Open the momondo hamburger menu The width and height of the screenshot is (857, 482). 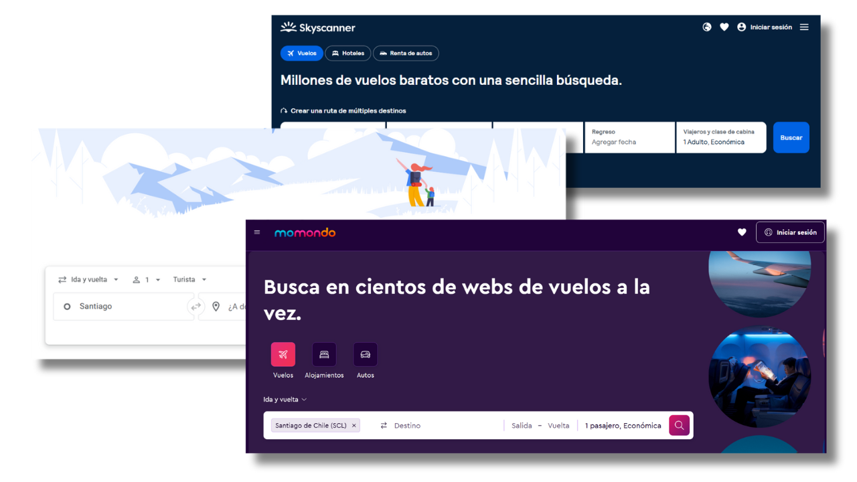[257, 232]
